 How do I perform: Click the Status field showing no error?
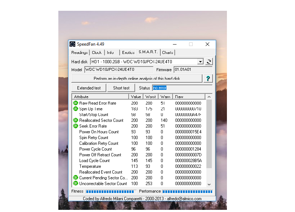tap(182, 88)
